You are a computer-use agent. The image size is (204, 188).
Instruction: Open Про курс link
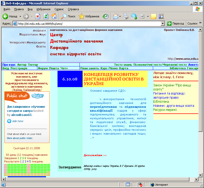(x=9, y=65)
